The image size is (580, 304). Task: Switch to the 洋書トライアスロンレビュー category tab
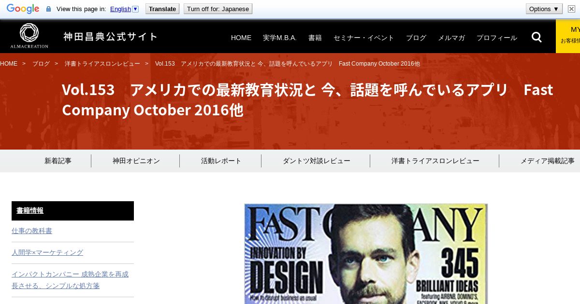click(435, 161)
